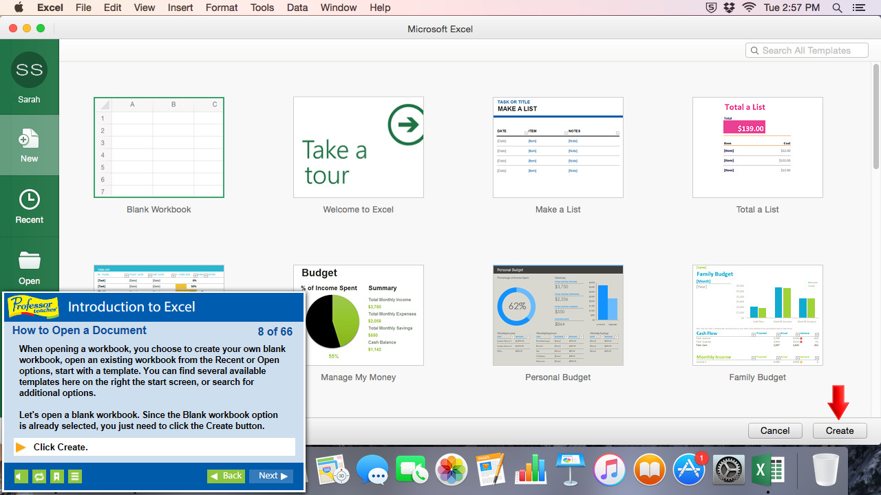
Task: Open Recent workbooks from sidebar
Action: tap(29, 206)
